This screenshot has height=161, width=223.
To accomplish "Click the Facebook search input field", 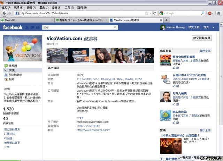I will tap(78, 27).
